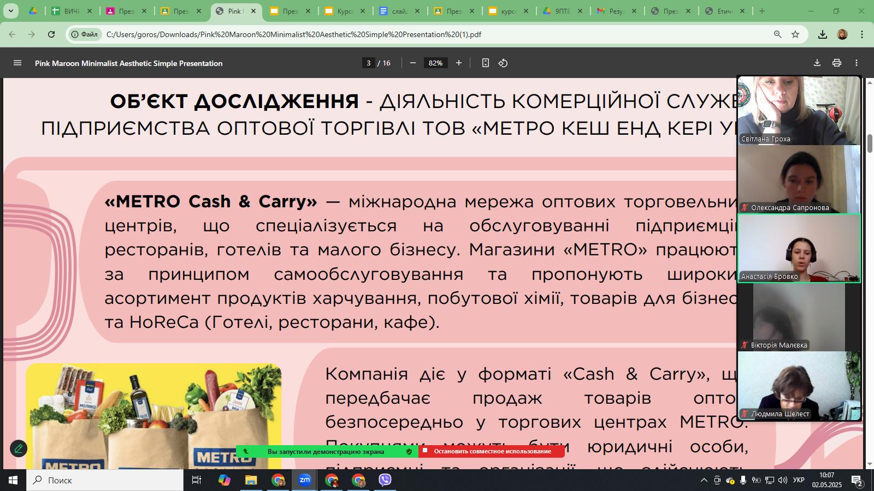Click the taskbar Поиск search box
The image size is (874, 491).
[105, 480]
